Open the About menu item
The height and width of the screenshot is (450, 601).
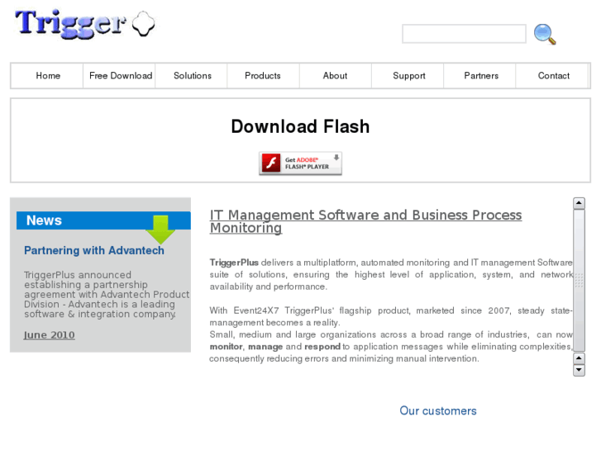335,76
